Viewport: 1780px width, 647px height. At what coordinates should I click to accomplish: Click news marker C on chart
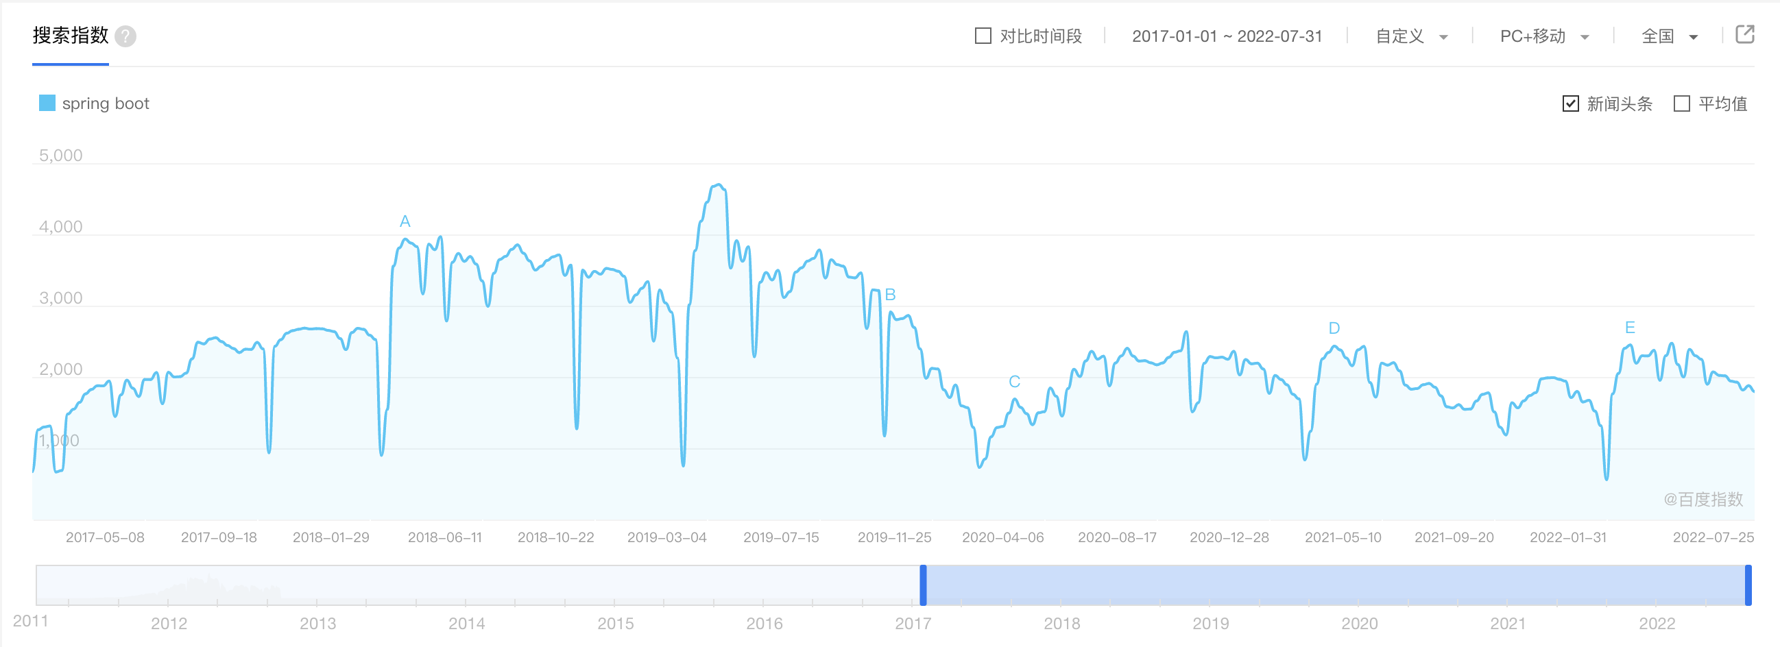[1014, 382]
